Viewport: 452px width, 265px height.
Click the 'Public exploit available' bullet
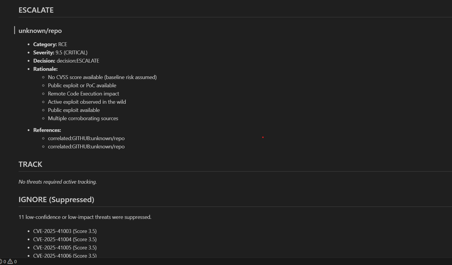pyautogui.click(x=74, y=110)
